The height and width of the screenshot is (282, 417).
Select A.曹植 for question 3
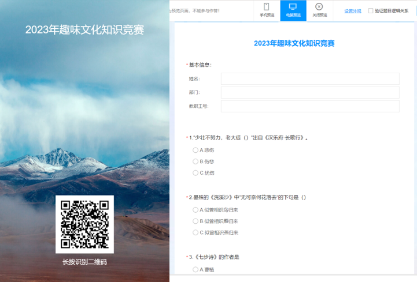pos(195,269)
